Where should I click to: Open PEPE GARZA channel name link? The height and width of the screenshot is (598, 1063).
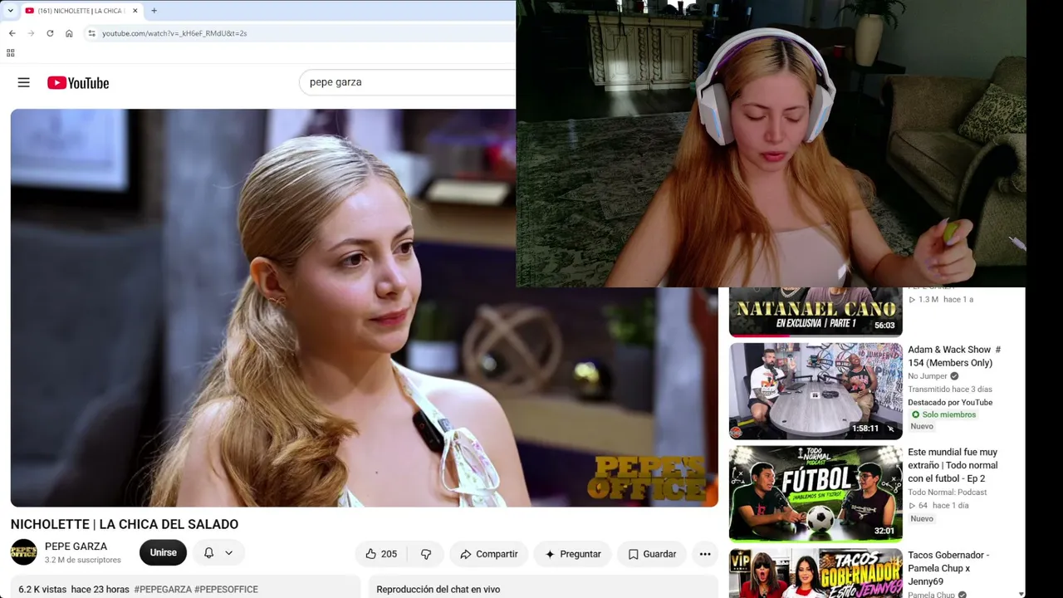76,547
